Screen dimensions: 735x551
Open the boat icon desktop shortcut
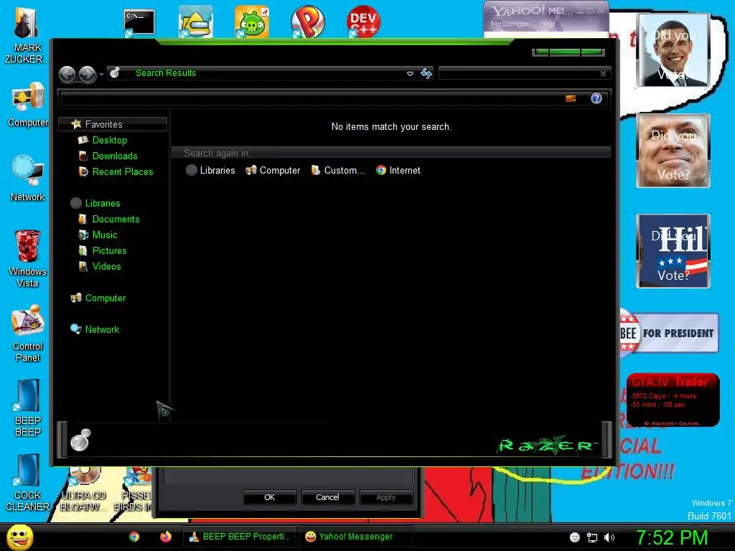pos(195,22)
